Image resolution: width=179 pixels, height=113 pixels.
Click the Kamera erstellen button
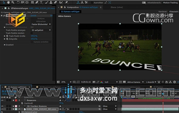pos(41,42)
